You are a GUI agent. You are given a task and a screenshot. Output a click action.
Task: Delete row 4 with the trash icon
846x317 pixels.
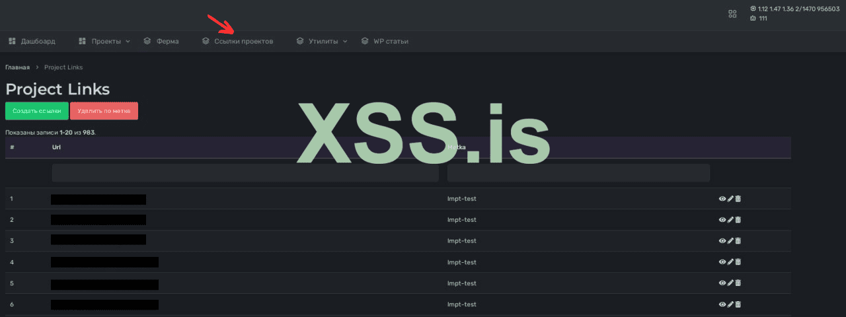pos(738,262)
